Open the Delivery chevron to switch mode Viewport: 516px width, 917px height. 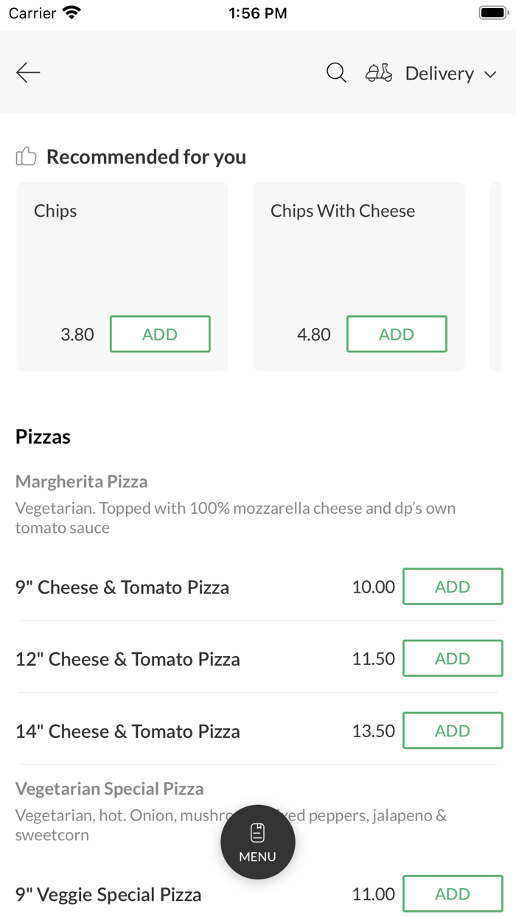(491, 74)
